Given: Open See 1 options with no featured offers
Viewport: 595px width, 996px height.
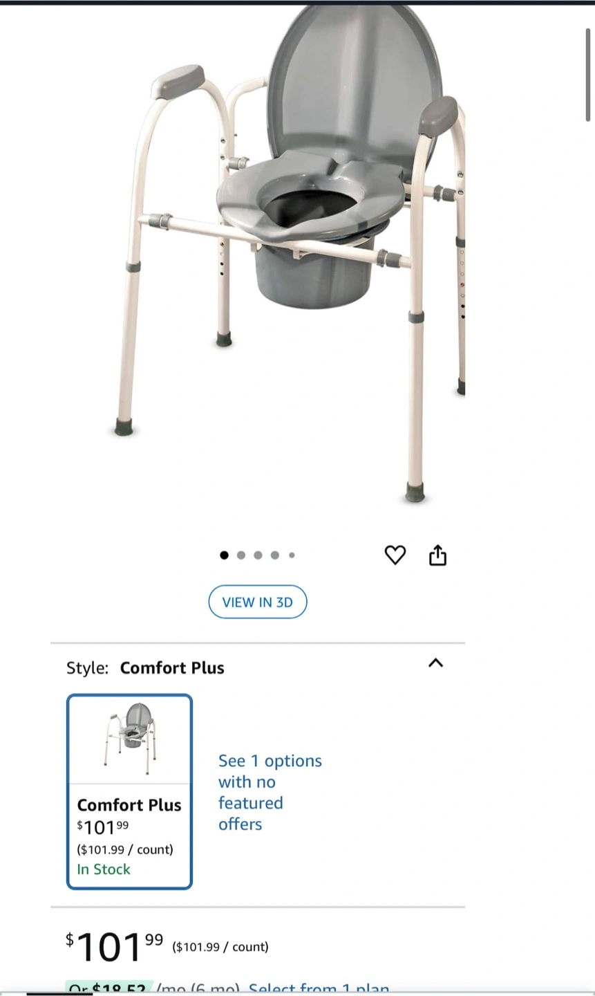Looking at the screenshot, I should (270, 792).
